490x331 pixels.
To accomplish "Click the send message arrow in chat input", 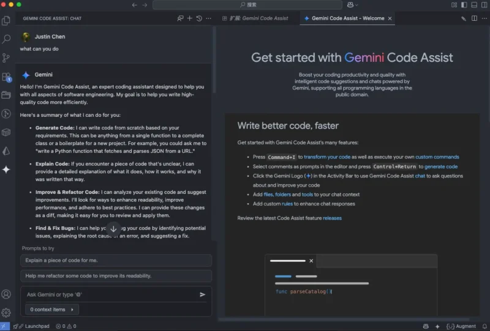I will (x=202, y=294).
